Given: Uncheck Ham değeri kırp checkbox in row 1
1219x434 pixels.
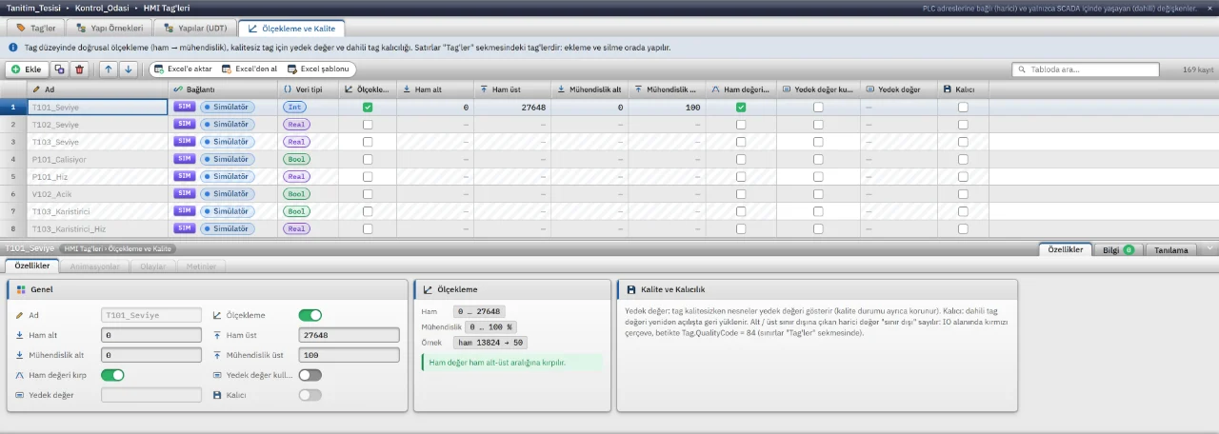Looking at the screenshot, I should click(740, 108).
